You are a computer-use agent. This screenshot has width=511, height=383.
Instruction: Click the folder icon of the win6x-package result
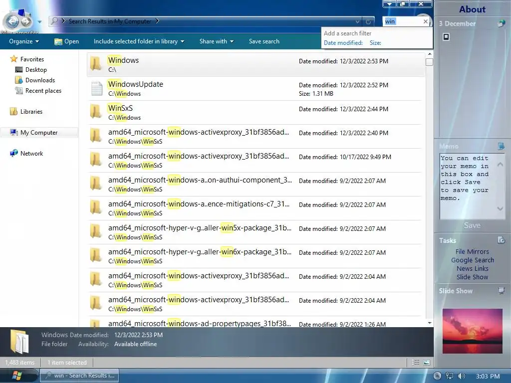(96, 256)
